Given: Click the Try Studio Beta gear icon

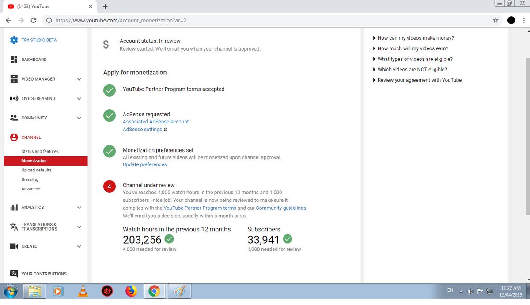Looking at the screenshot, I should (14, 40).
